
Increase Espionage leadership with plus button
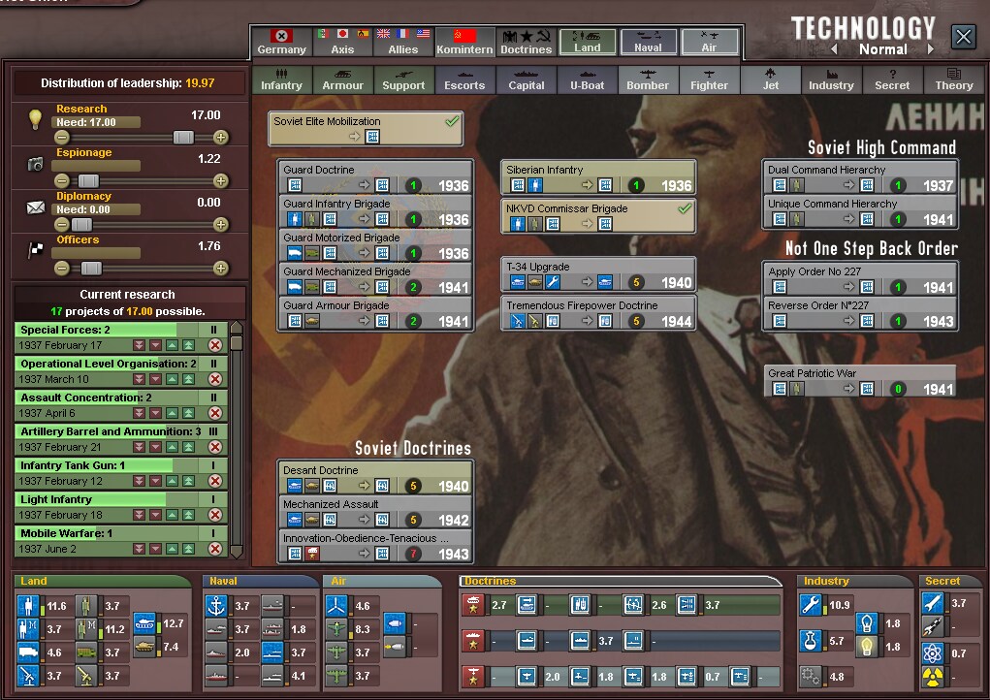(x=220, y=180)
